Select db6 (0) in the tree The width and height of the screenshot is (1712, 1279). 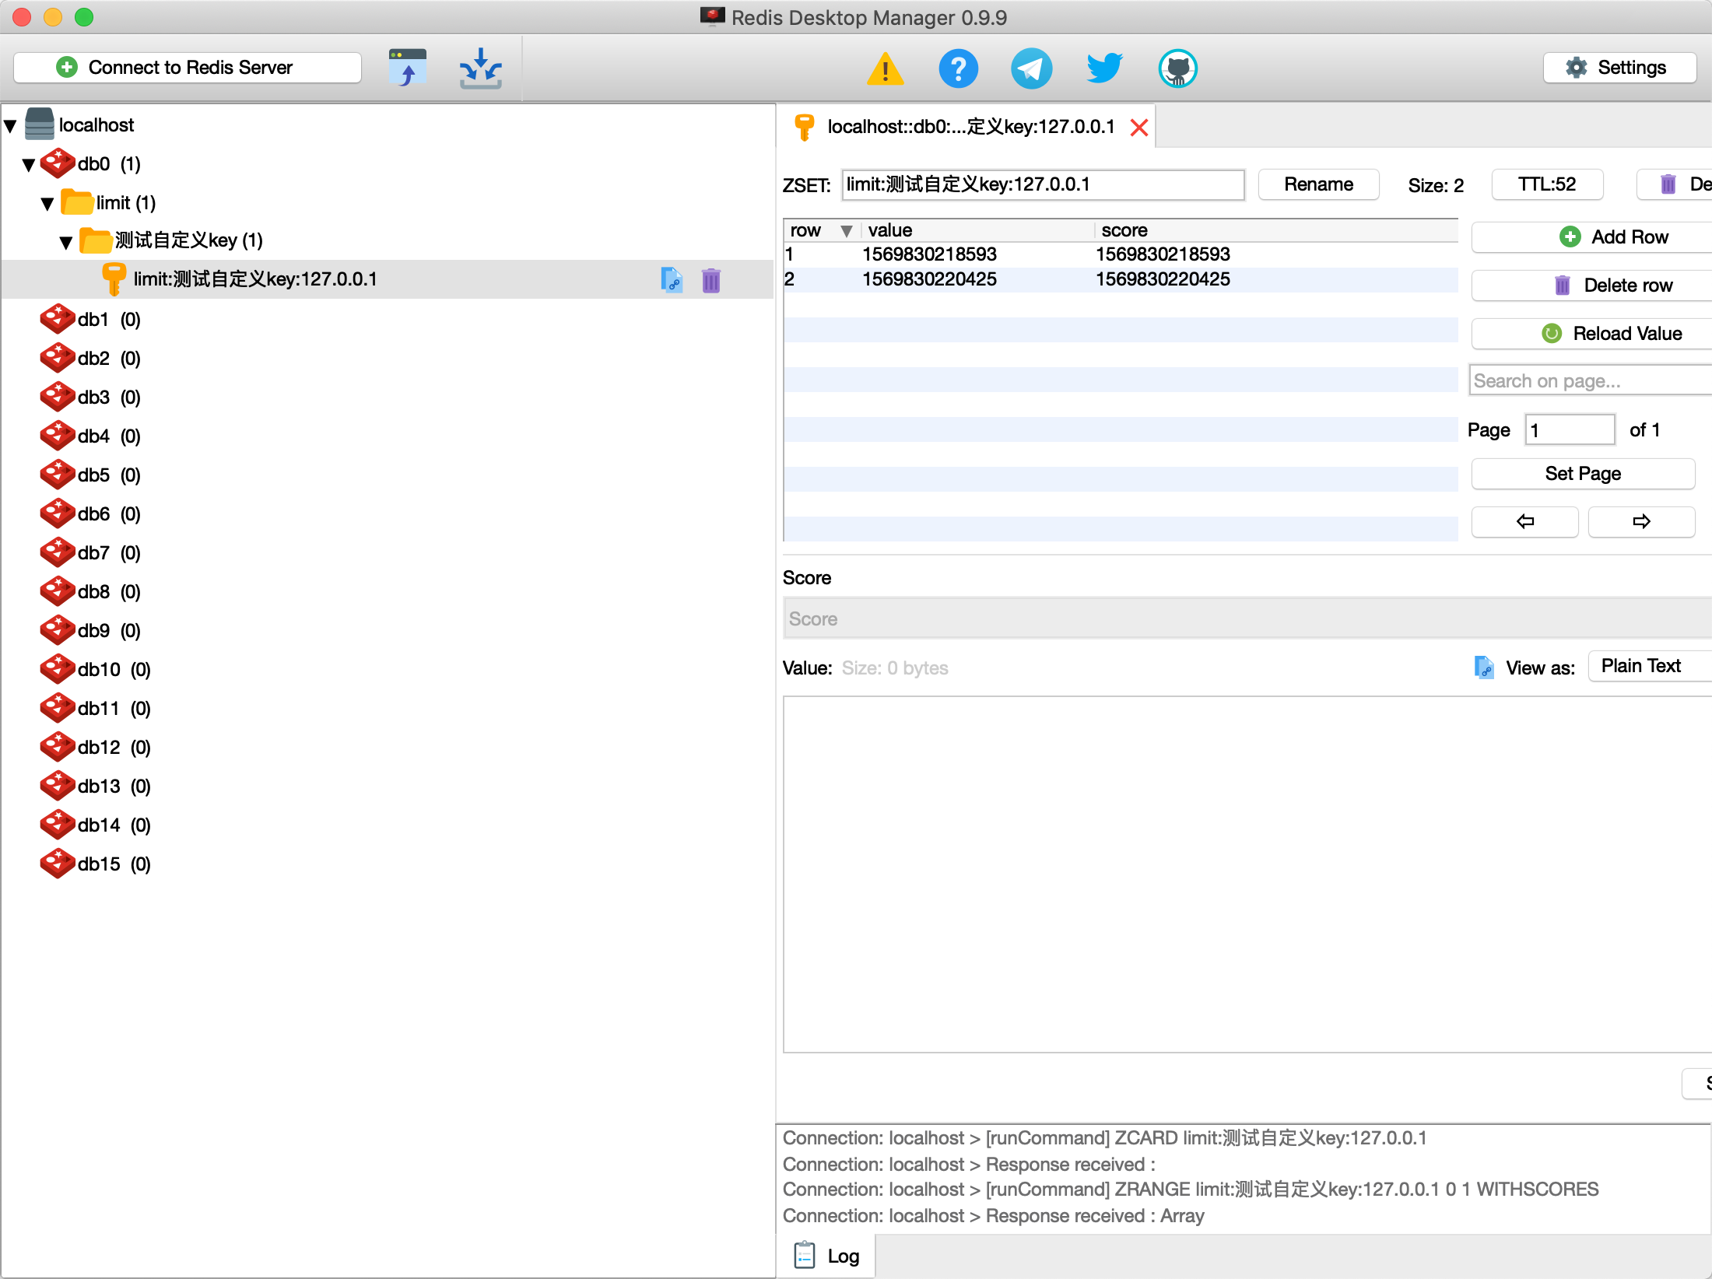pos(109,513)
